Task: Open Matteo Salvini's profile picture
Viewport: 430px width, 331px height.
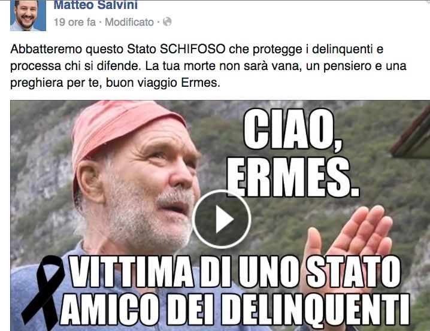Action: click(28, 16)
